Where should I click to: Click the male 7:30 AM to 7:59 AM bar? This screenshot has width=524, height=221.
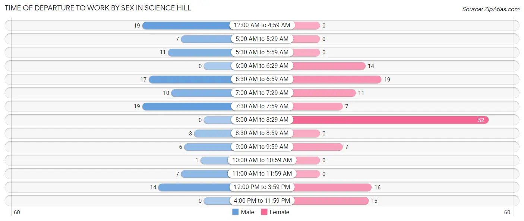186,106
